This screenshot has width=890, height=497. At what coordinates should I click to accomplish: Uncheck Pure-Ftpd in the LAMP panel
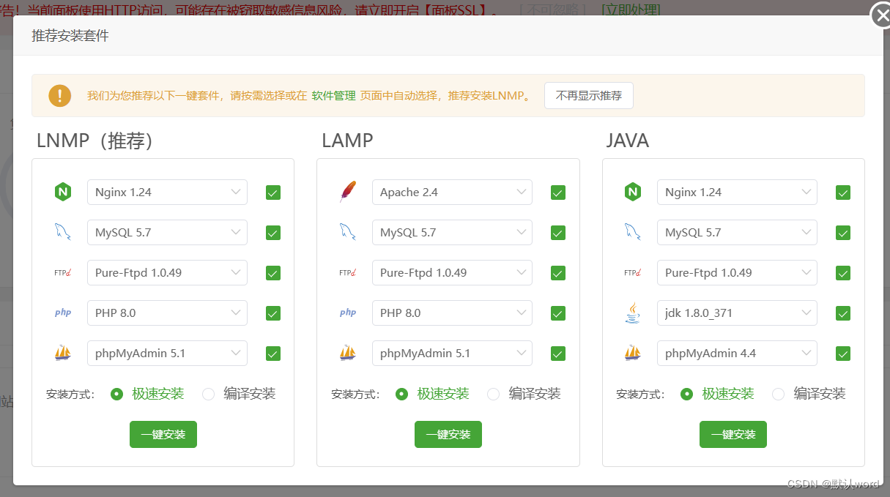(x=558, y=274)
